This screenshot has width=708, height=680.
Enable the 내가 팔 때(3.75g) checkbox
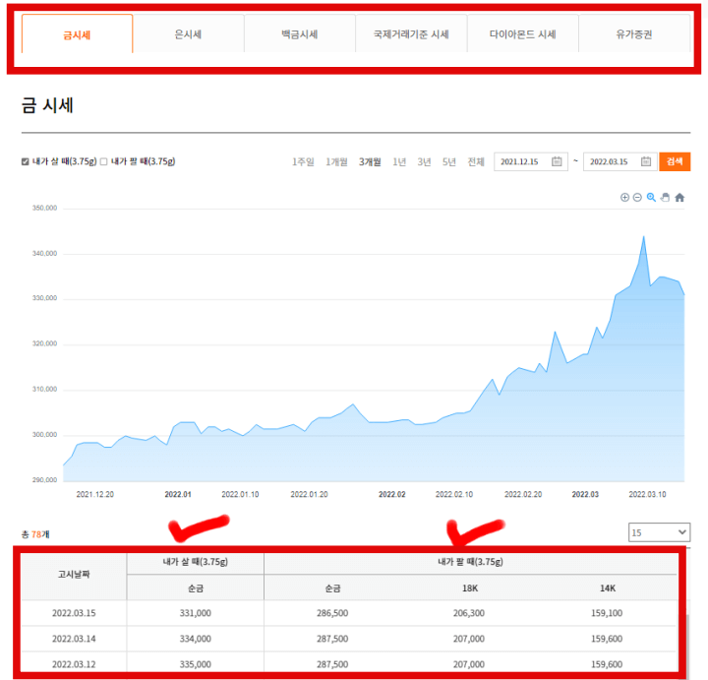click(x=104, y=161)
